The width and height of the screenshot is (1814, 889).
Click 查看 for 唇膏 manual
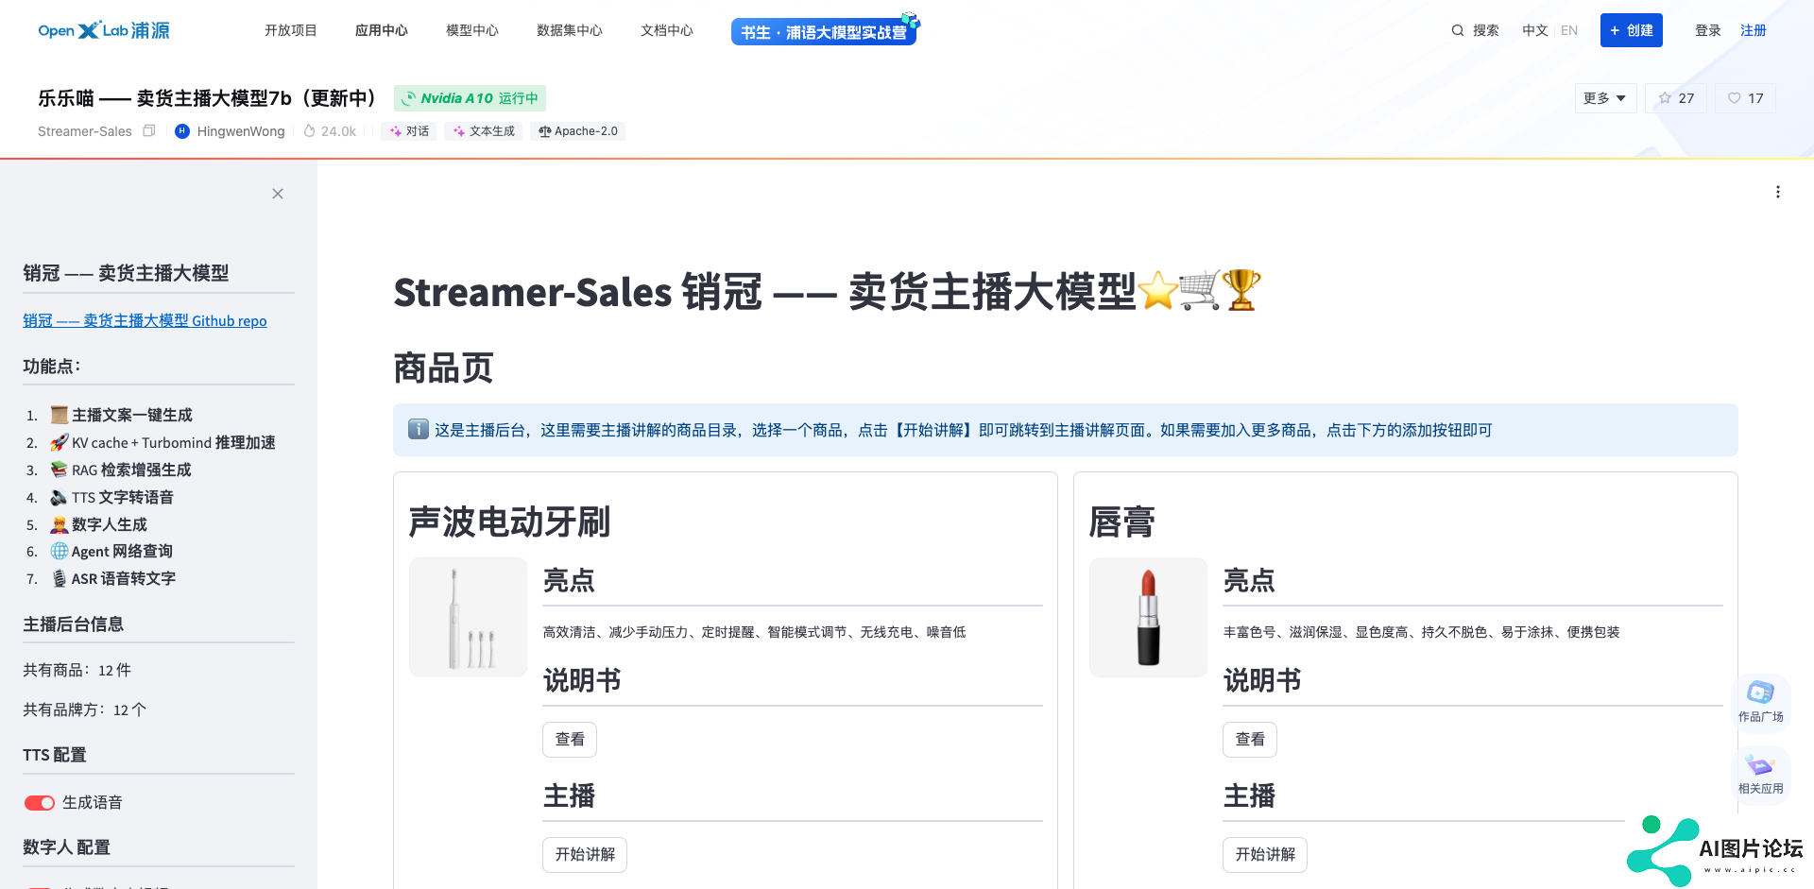pyautogui.click(x=1250, y=740)
